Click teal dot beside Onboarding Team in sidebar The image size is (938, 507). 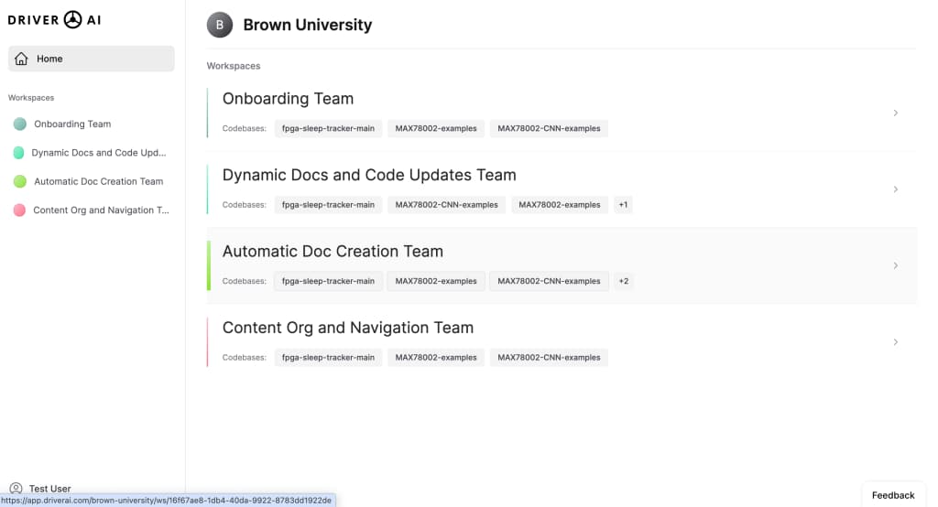tap(20, 124)
